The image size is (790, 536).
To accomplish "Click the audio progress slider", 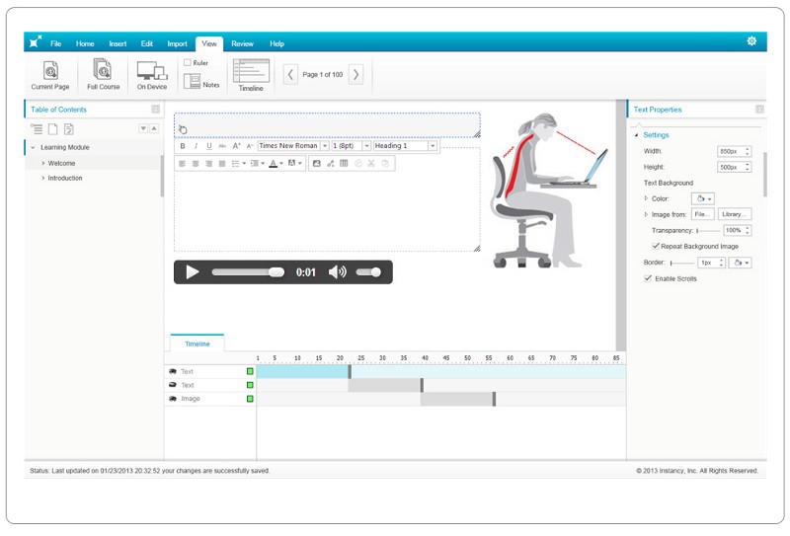I will pos(248,272).
